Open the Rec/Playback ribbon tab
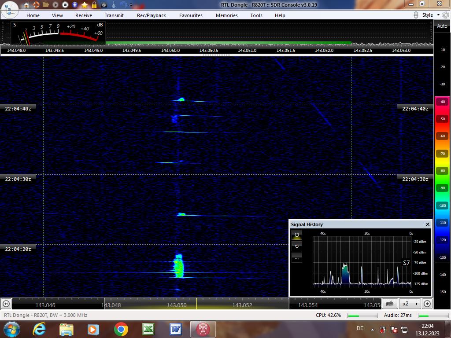 tap(152, 15)
